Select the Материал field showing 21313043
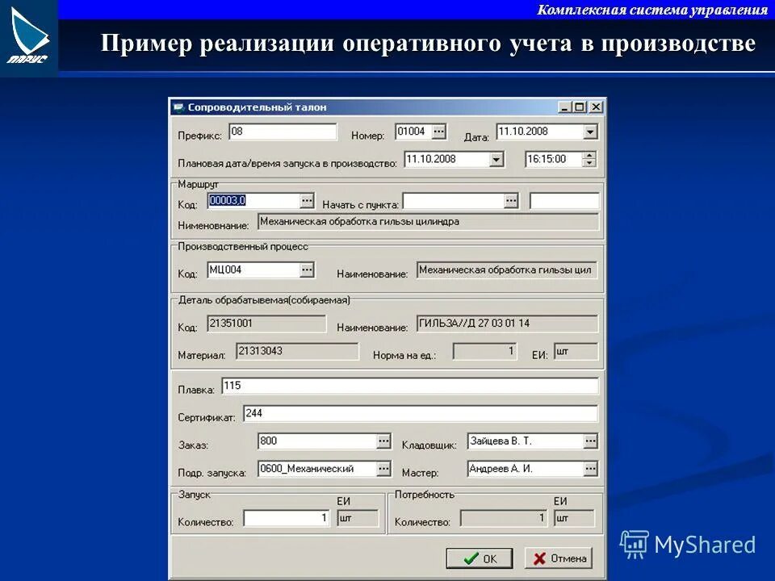Screen dimensions: 775x581 pos(299,352)
